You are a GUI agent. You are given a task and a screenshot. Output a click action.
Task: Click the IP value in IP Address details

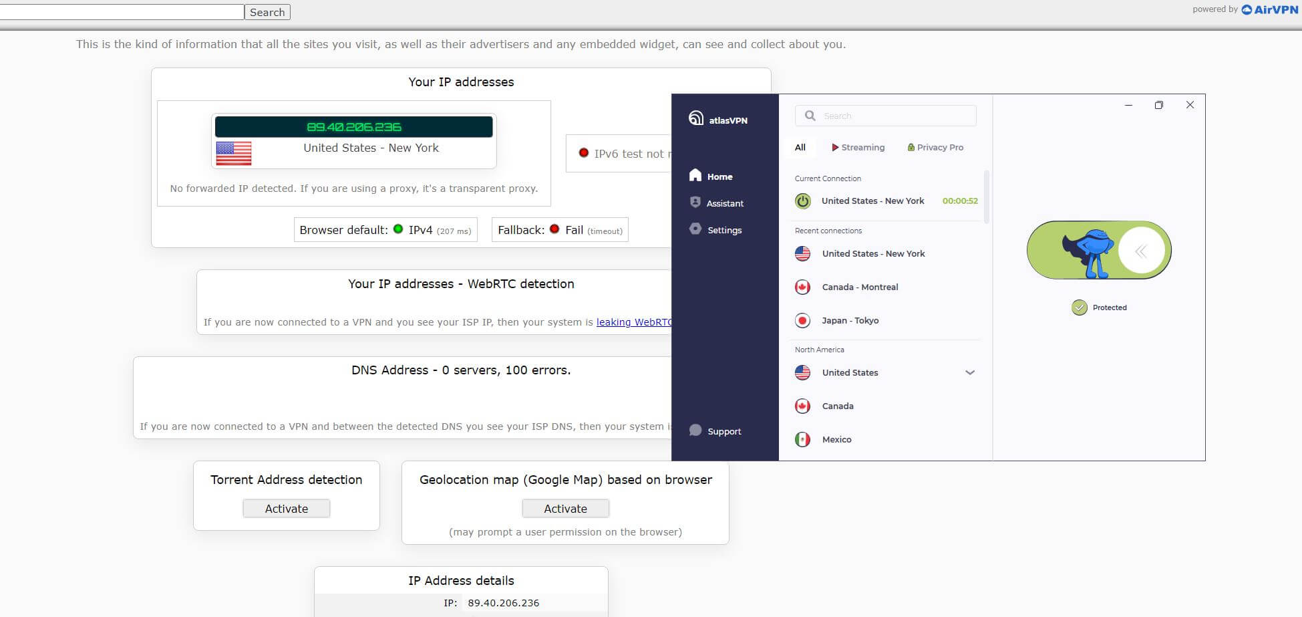[504, 602]
